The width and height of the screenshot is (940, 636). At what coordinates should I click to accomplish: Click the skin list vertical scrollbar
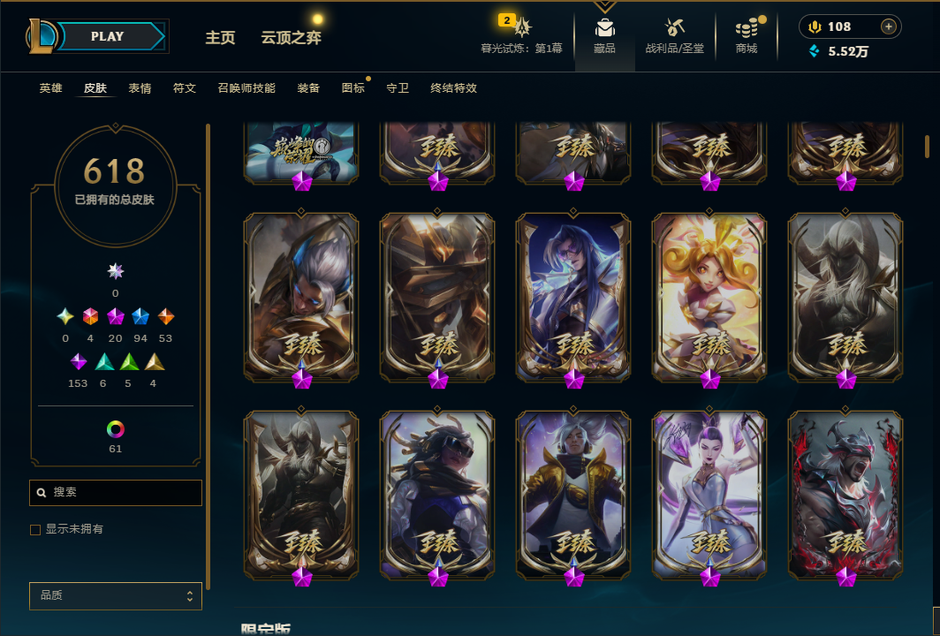click(x=927, y=147)
